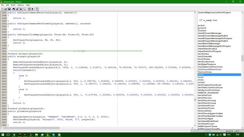Open the Windows Start menu
Screen dimensions: 244x137
point(3,135)
